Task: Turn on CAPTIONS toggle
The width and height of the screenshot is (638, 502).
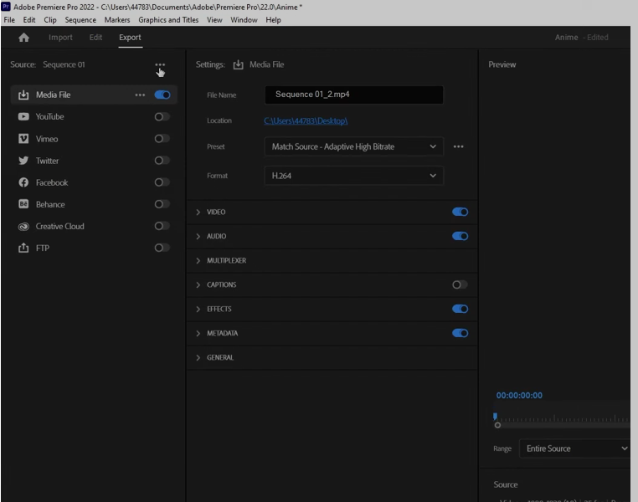Action: 460,284
